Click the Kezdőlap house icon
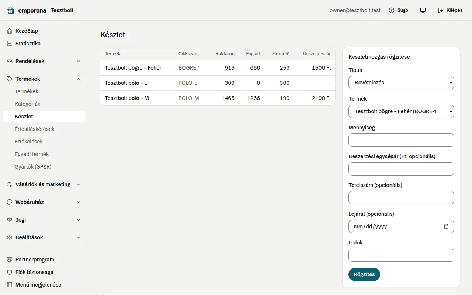This screenshot has width=472, height=295. 10,31
